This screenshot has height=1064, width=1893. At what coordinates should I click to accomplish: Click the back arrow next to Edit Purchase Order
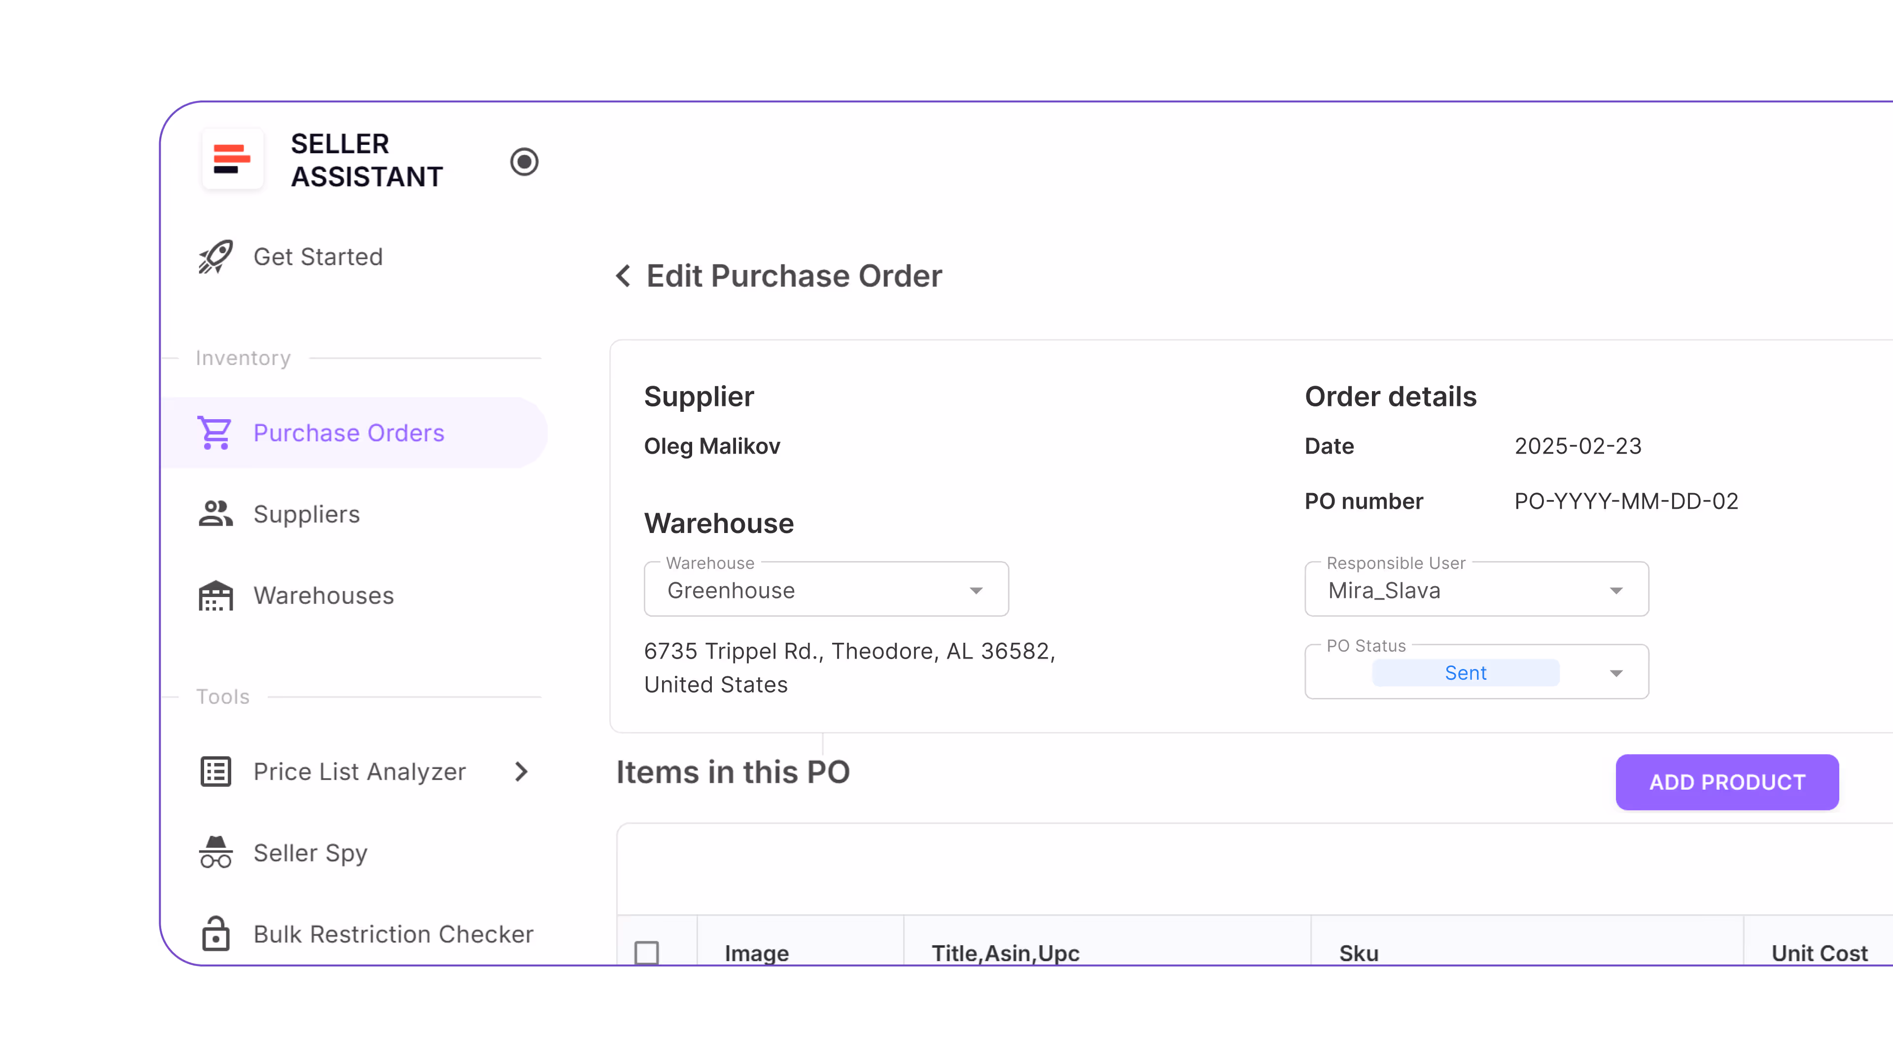(623, 275)
